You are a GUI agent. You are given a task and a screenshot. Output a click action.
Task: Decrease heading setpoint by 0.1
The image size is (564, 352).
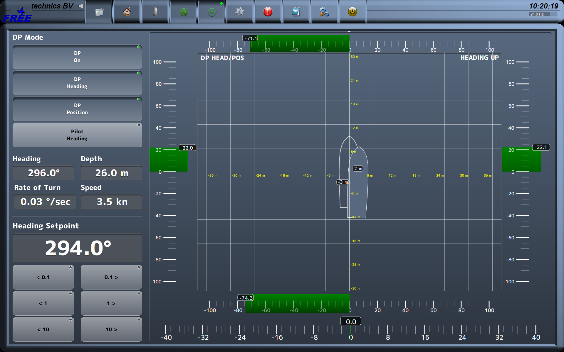pos(43,277)
